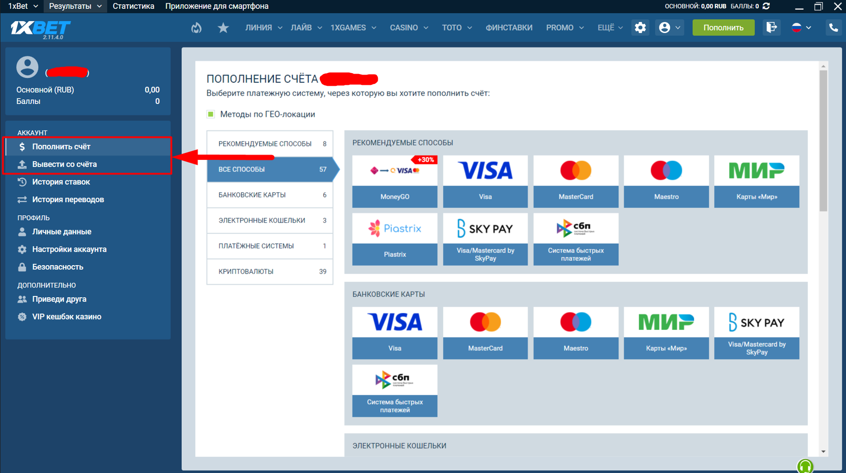Choose the MoneyGO +30% payment tile
The image size is (846, 473).
pos(395,181)
